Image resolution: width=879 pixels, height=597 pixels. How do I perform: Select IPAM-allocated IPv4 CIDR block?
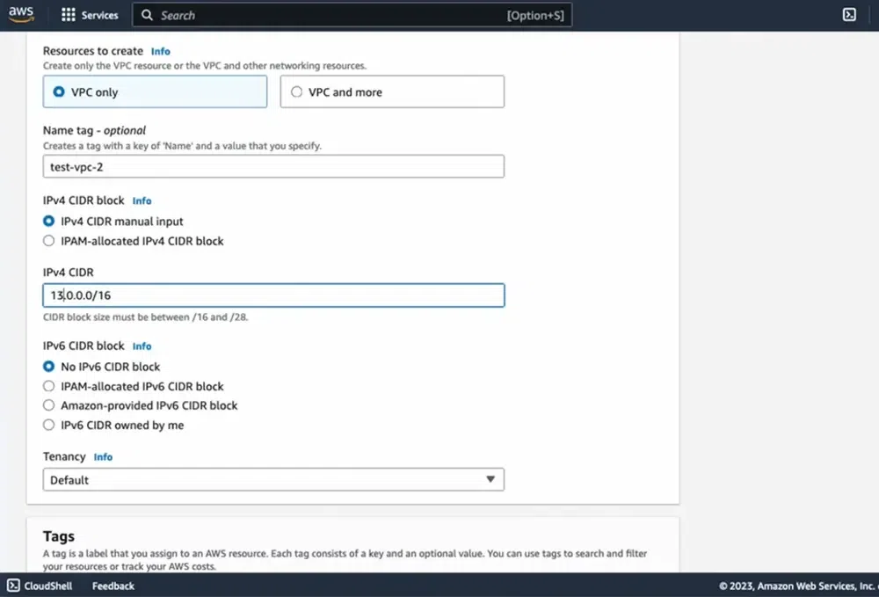48,240
